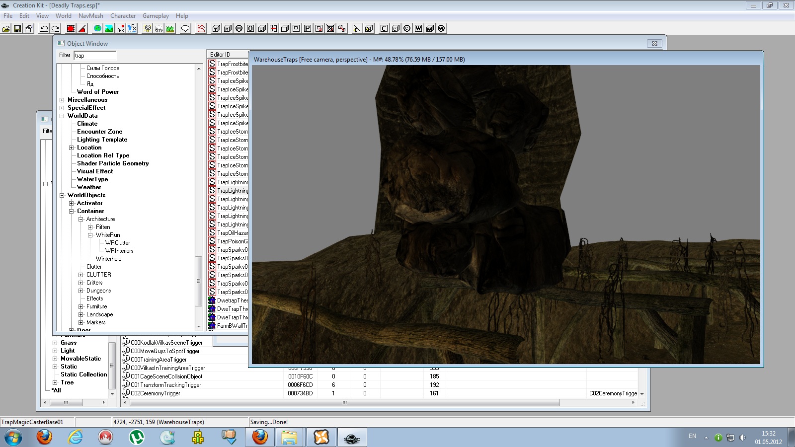Click the Internet Explorer taskbar icon
The image size is (795, 447).
[x=75, y=437]
